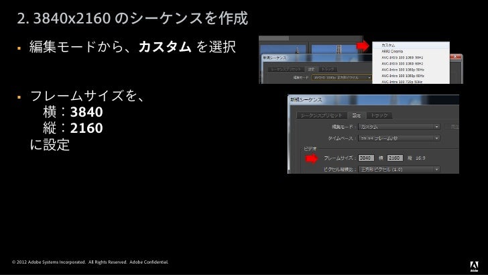488x275 pixels.
Task: Switch to シーケンスプリセット tab in frame size dialog
Action: (x=322, y=115)
